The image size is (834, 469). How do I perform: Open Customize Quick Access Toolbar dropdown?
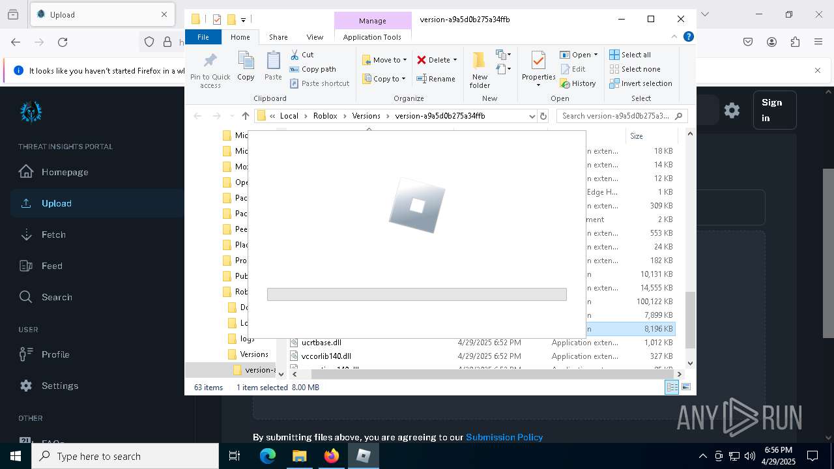click(243, 20)
